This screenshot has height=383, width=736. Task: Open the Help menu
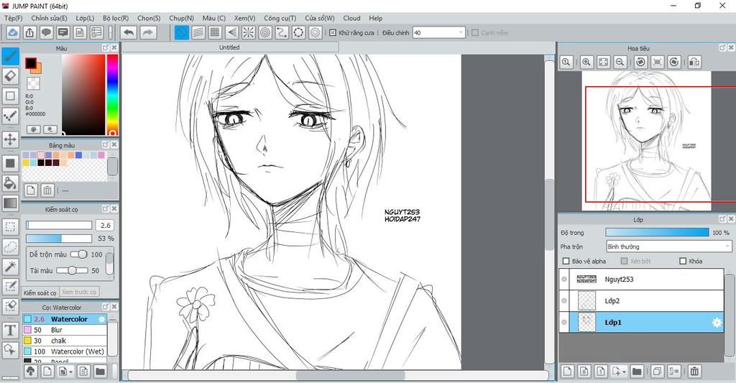375,18
